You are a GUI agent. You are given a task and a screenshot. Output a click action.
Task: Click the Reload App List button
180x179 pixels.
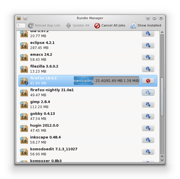pos(44,25)
